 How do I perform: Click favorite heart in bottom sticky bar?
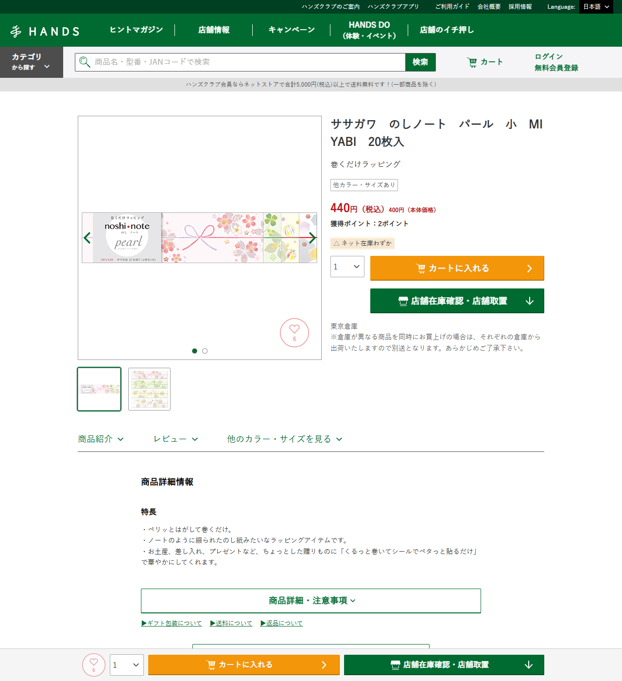(x=94, y=665)
